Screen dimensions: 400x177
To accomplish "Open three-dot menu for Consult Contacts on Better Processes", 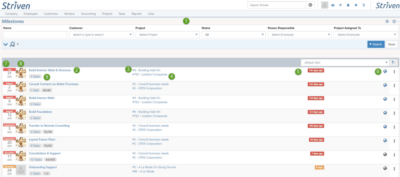I will tap(394, 85).
